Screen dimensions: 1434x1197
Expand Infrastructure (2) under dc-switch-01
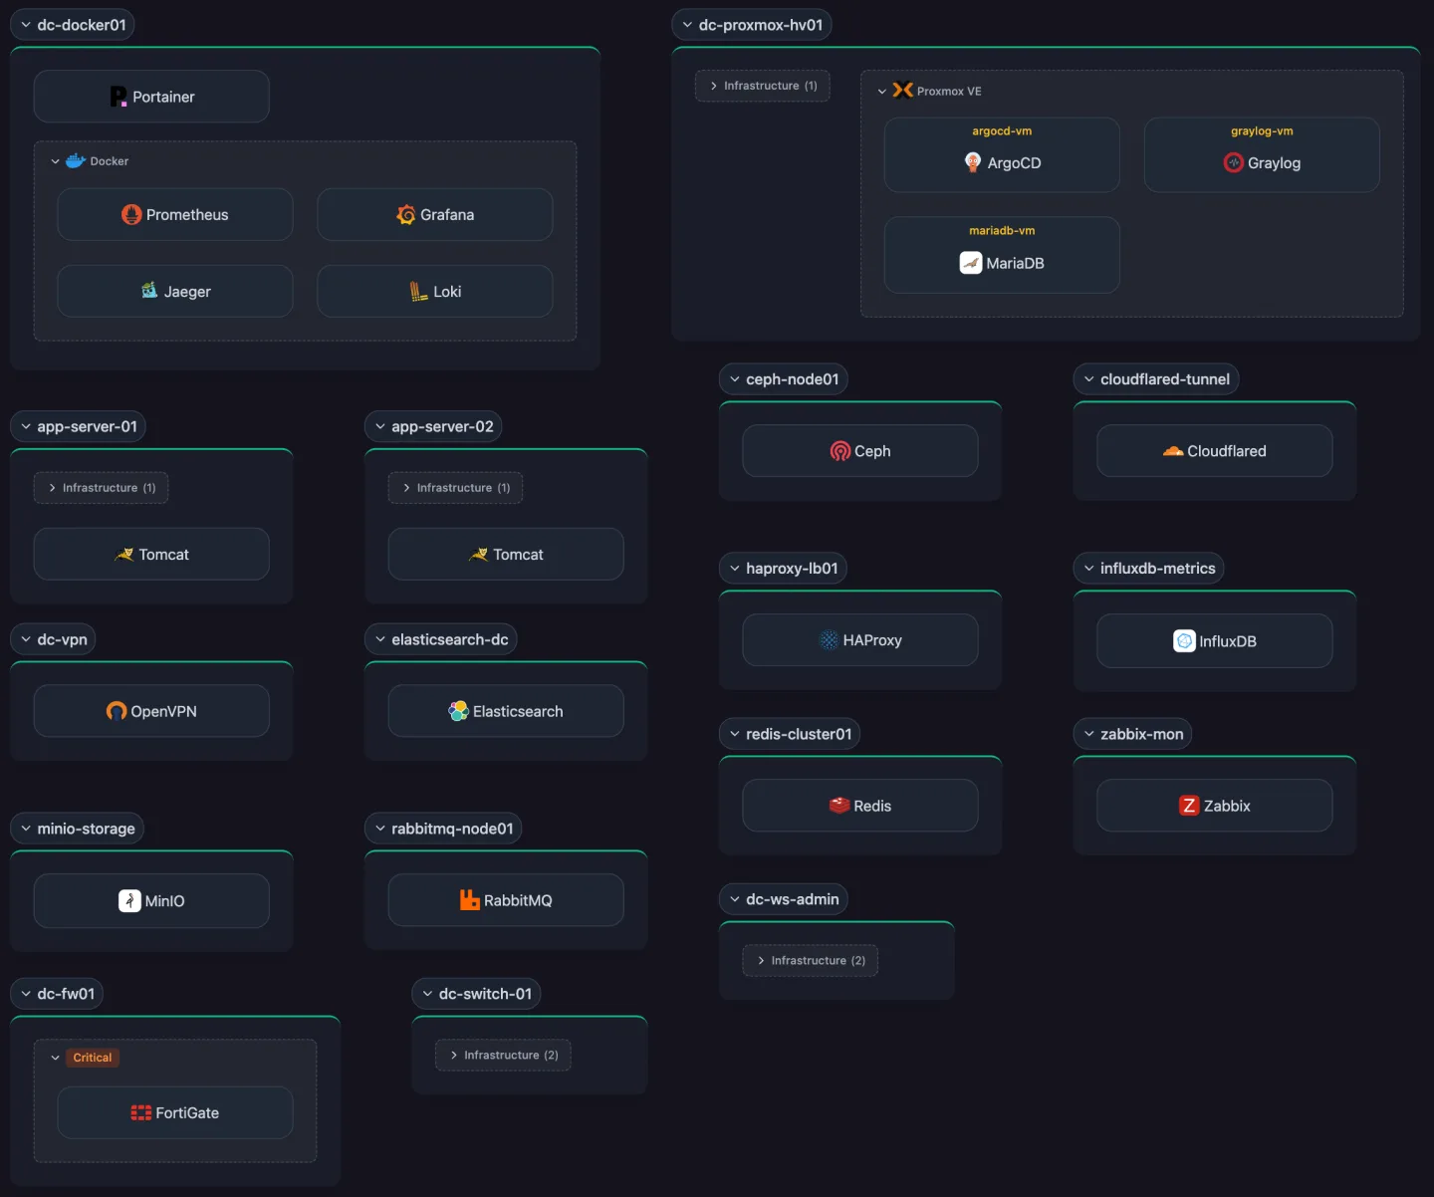502,1055
